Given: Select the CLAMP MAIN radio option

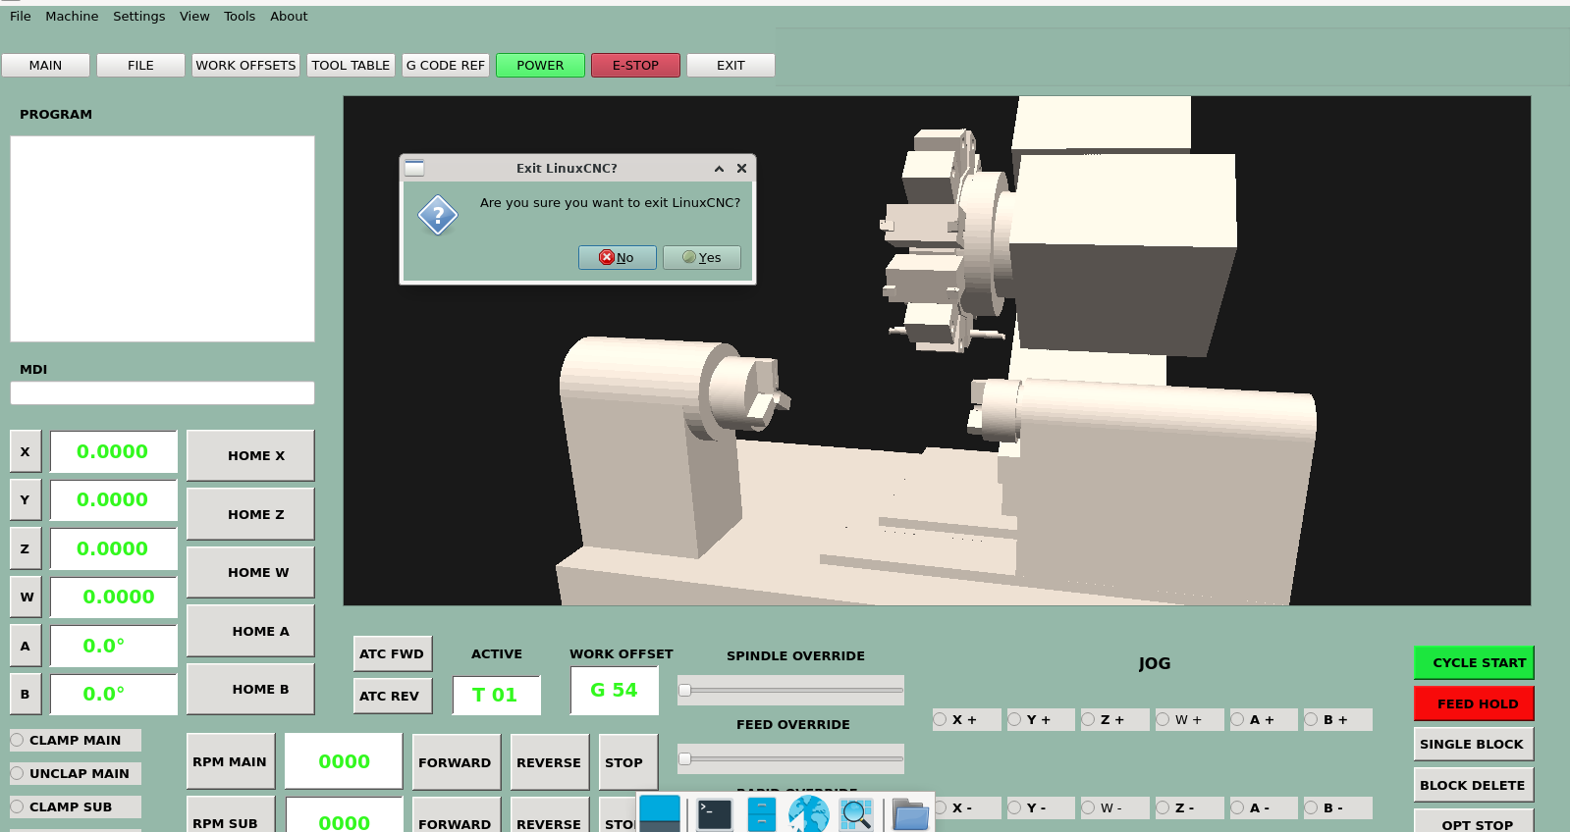Looking at the screenshot, I should click(x=18, y=740).
